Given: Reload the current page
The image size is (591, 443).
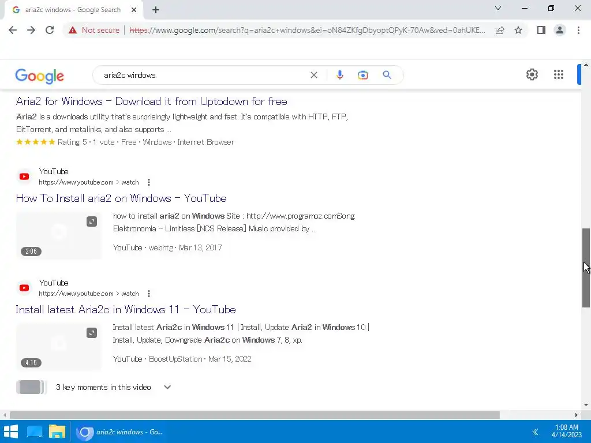Looking at the screenshot, I should tap(50, 30).
